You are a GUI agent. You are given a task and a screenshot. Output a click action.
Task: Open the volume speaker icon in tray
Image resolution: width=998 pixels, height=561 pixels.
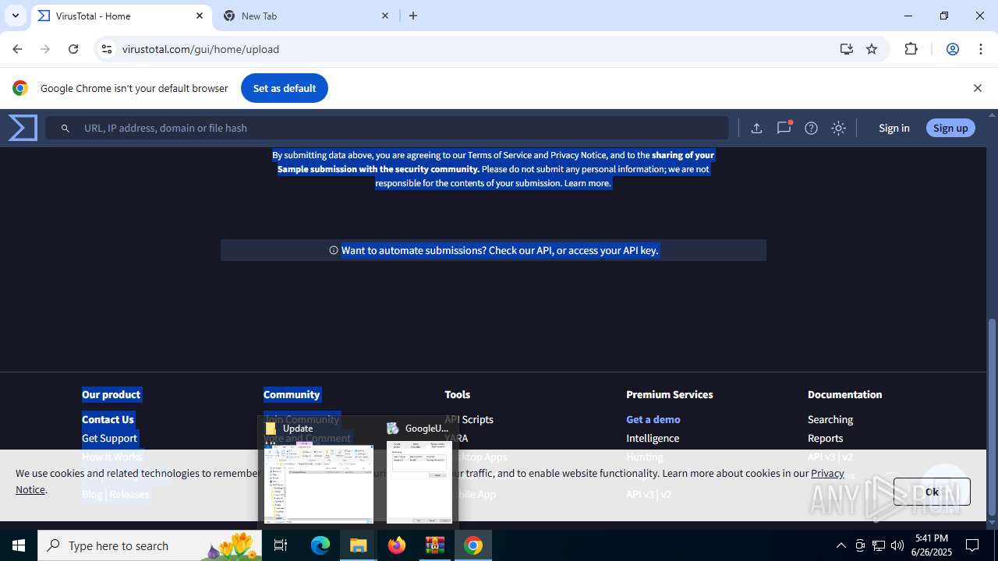click(x=897, y=545)
